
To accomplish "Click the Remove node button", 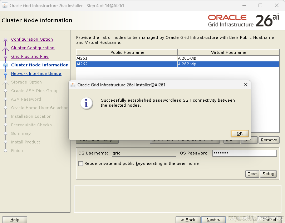I will point(269,140).
